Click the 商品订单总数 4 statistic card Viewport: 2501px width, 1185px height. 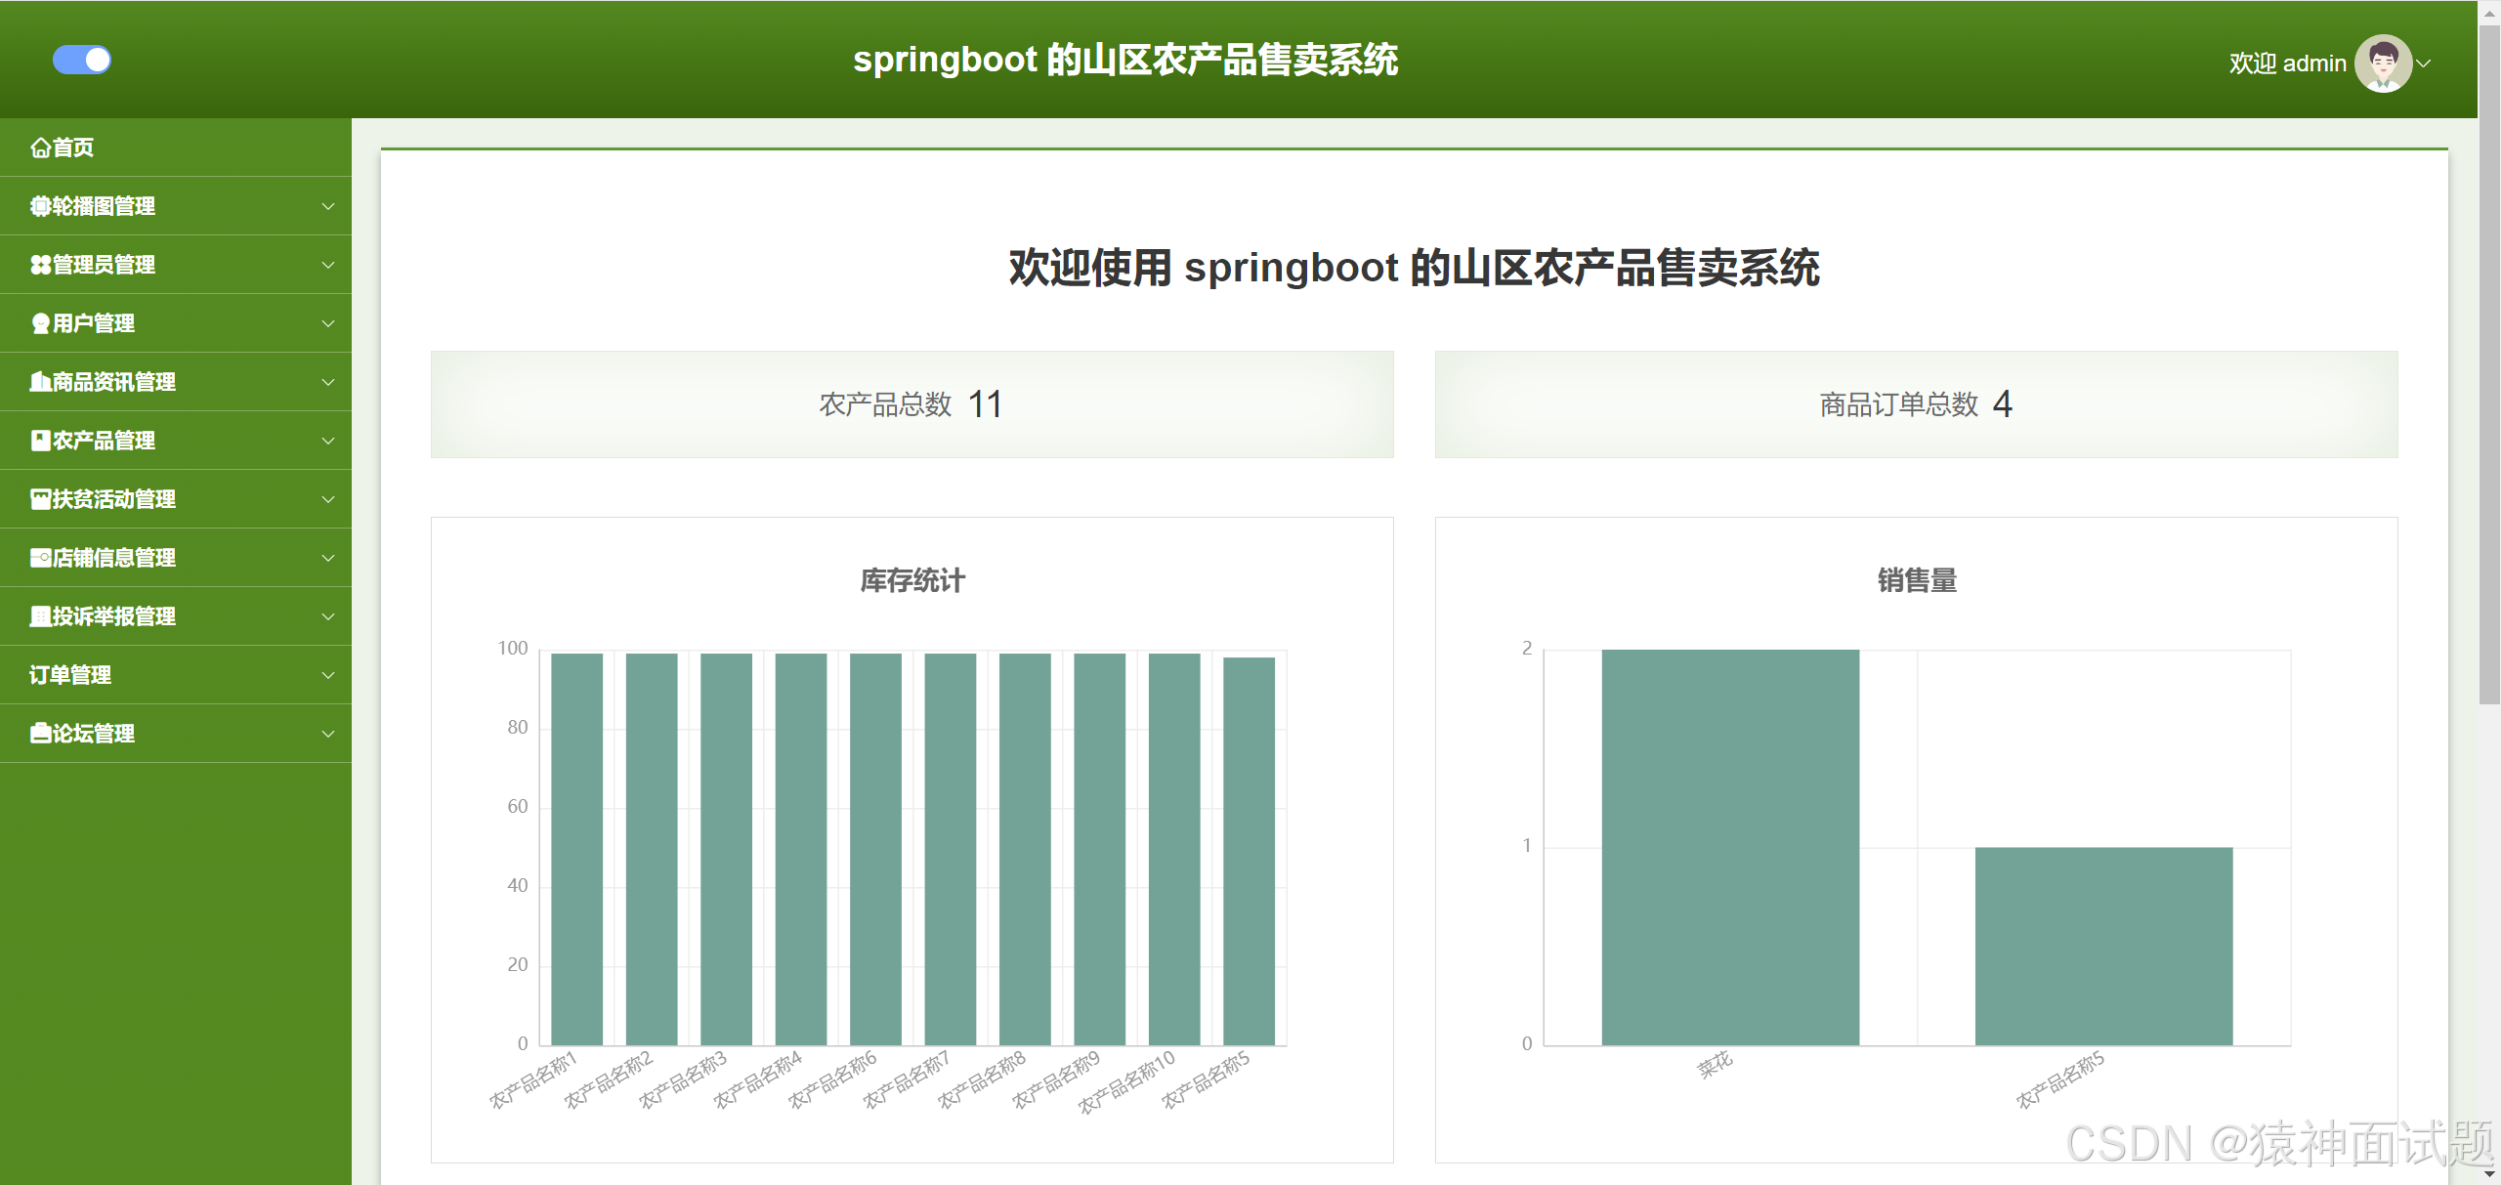click(x=1915, y=404)
